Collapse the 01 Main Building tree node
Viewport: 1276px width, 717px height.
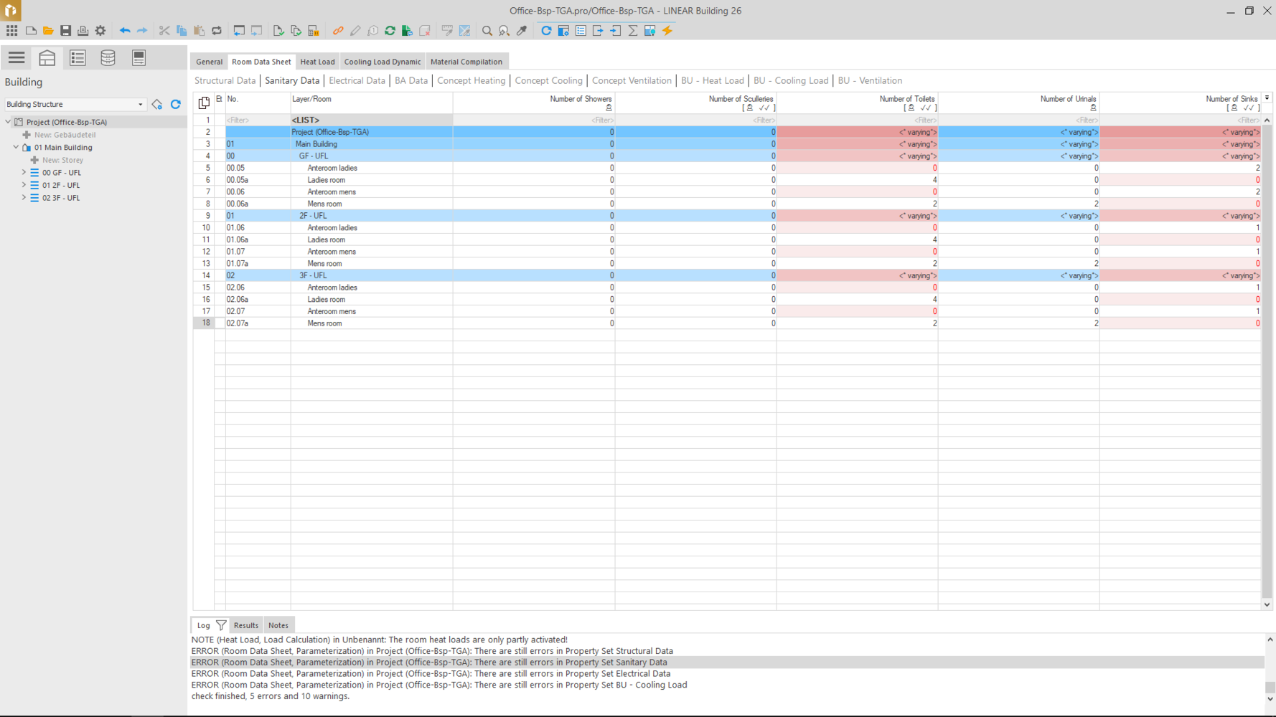click(x=16, y=148)
